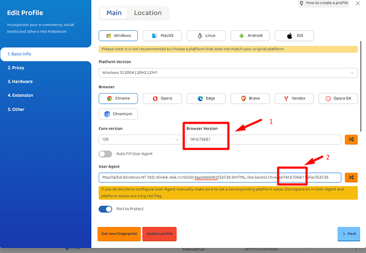Switch to the Main tab

[114, 13]
